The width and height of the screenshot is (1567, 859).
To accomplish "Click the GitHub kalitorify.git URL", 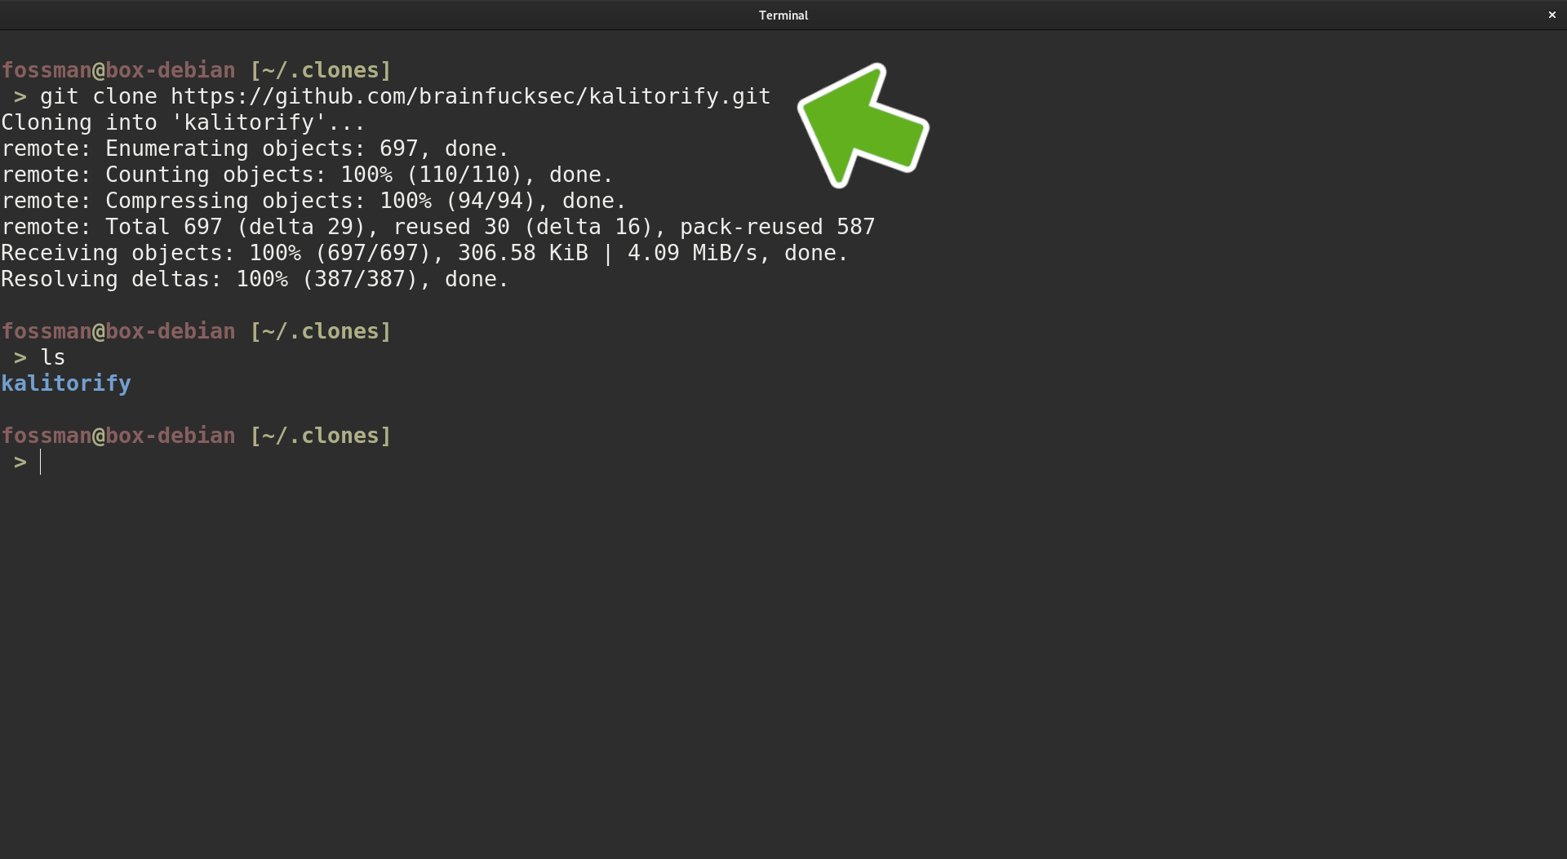I will (x=470, y=96).
